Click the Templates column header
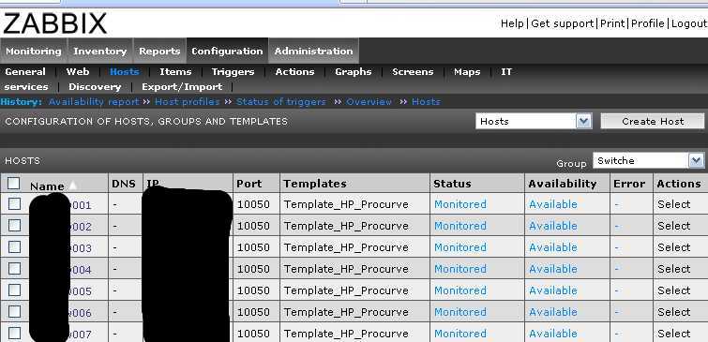The height and width of the screenshot is (342, 708). tap(315, 184)
